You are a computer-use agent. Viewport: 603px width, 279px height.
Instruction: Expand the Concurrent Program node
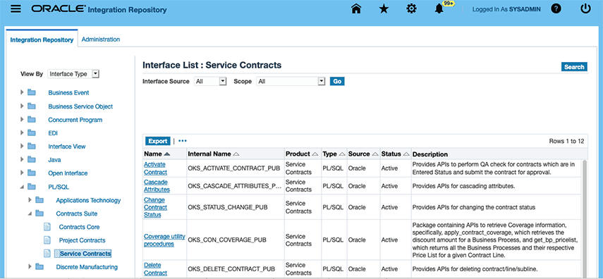(22, 120)
